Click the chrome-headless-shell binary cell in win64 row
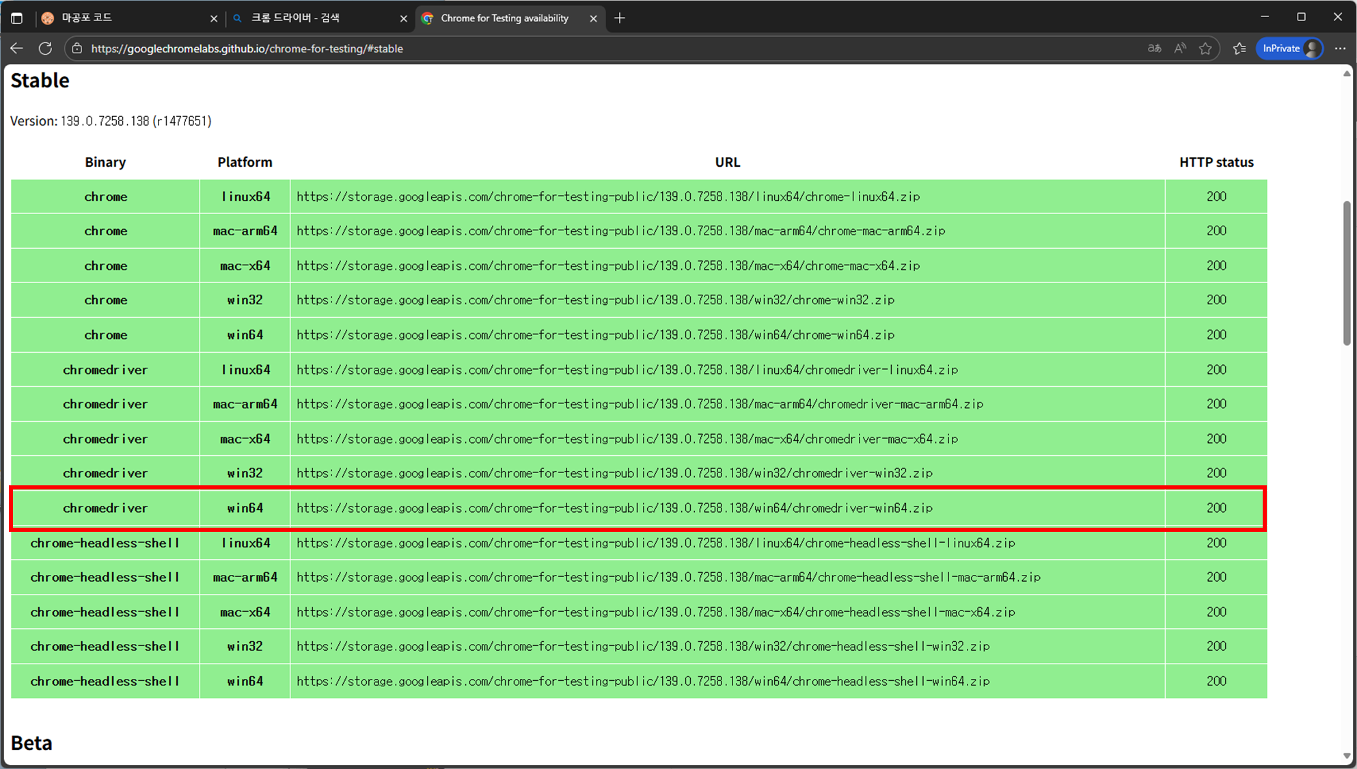Screen dimensions: 1357x769 [105, 681]
